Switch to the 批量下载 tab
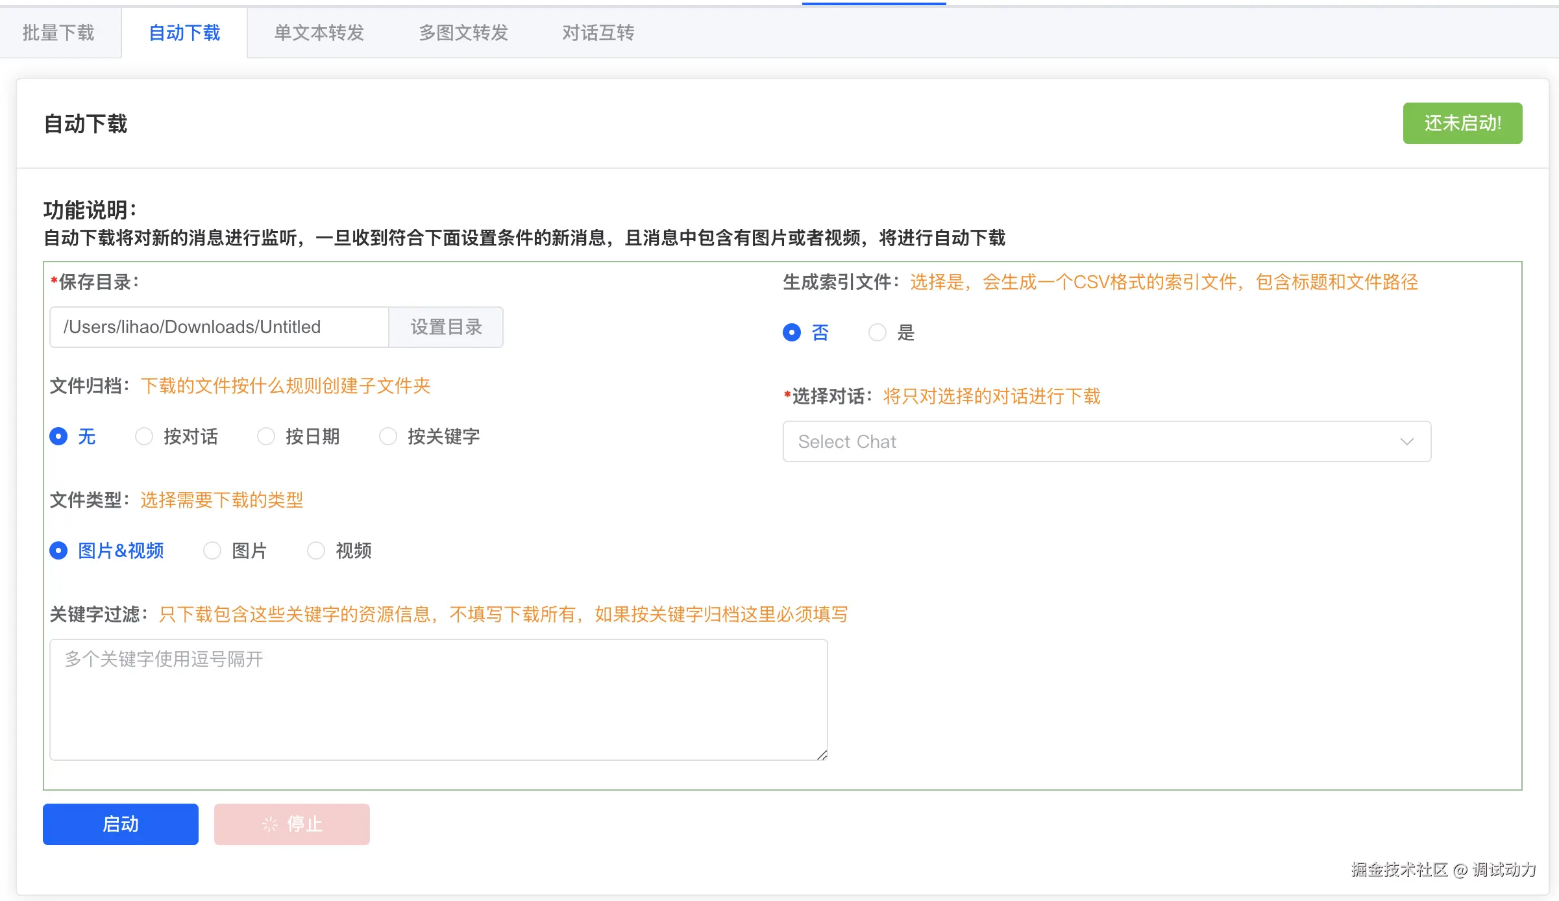Image resolution: width=1559 pixels, height=901 pixels. click(x=58, y=32)
